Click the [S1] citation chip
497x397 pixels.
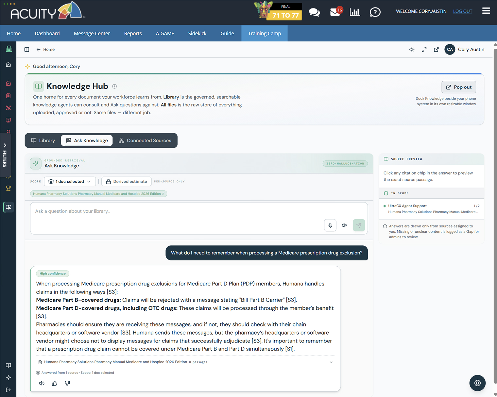point(289,349)
